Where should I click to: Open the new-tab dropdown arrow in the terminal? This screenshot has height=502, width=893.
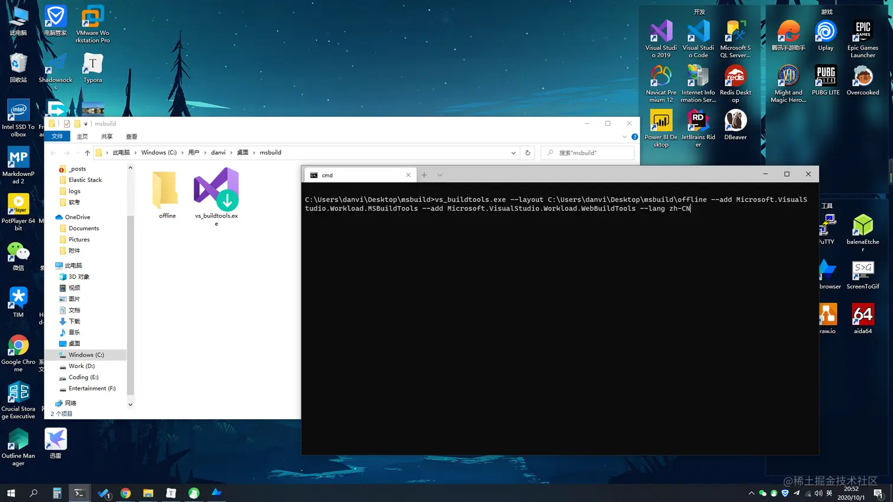click(439, 175)
